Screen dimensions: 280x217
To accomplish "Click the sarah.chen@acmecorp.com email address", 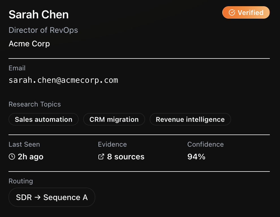I will [x=63, y=80].
